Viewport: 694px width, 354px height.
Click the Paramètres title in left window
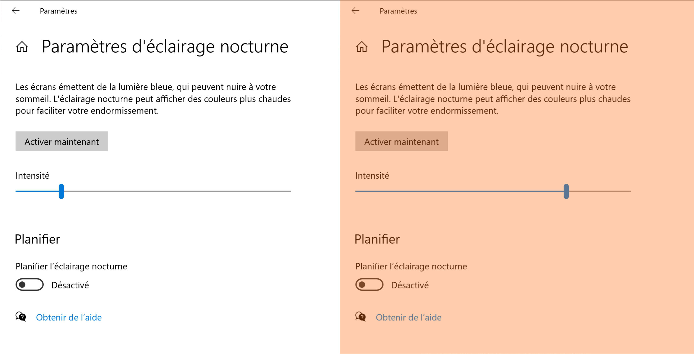[x=59, y=11]
